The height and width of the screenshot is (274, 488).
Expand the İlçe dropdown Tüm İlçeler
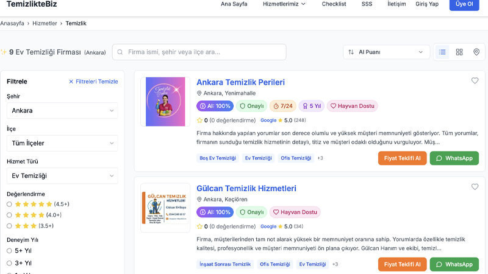tap(62, 143)
